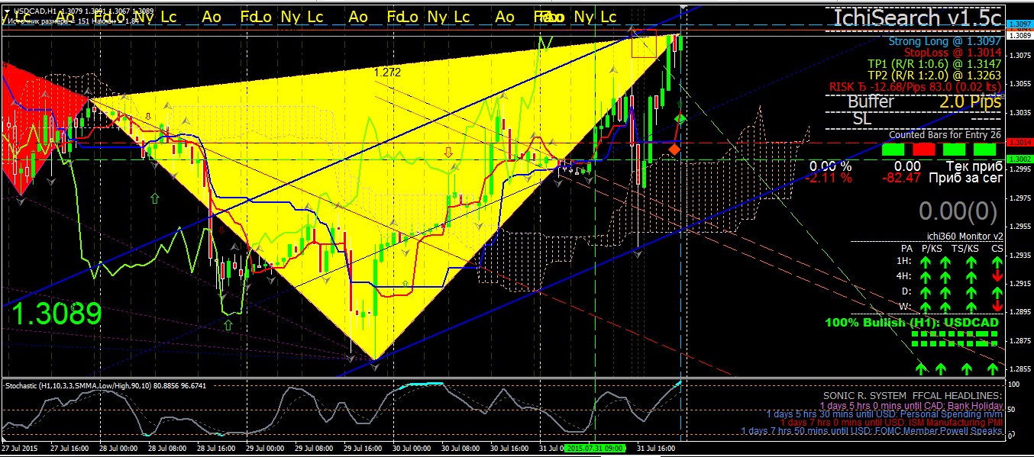Click the 1H row PA arrow
The width and height of the screenshot is (1034, 457).
coord(924,261)
